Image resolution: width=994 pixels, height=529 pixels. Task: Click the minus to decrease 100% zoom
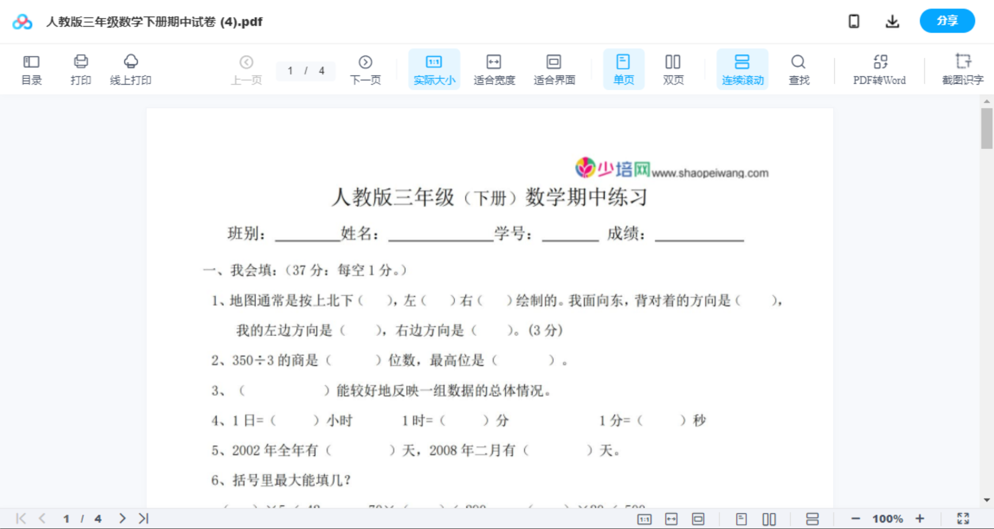[x=857, y=517]
